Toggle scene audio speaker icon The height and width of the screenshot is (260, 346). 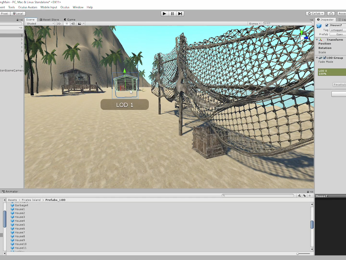[73, 24]
